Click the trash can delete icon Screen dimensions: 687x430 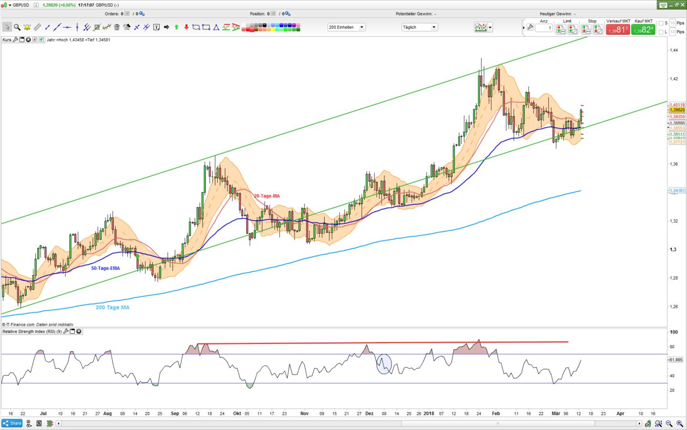(x=116, y=27)
